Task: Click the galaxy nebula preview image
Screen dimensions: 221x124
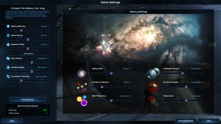Action: [x=138, y=39]
